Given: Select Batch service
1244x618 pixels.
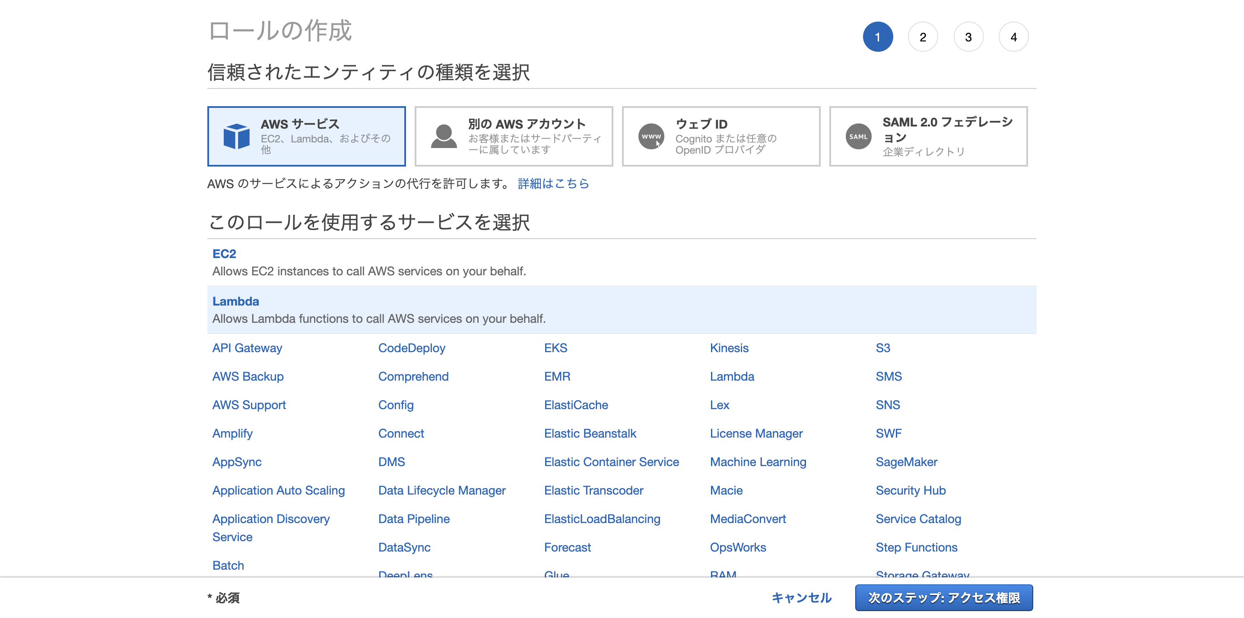Looking at the screenshot, I should pyautogui.click(x=228, y=566).
